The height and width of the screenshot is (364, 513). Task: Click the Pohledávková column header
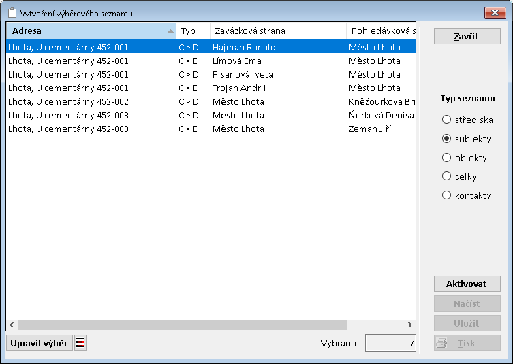382,31
